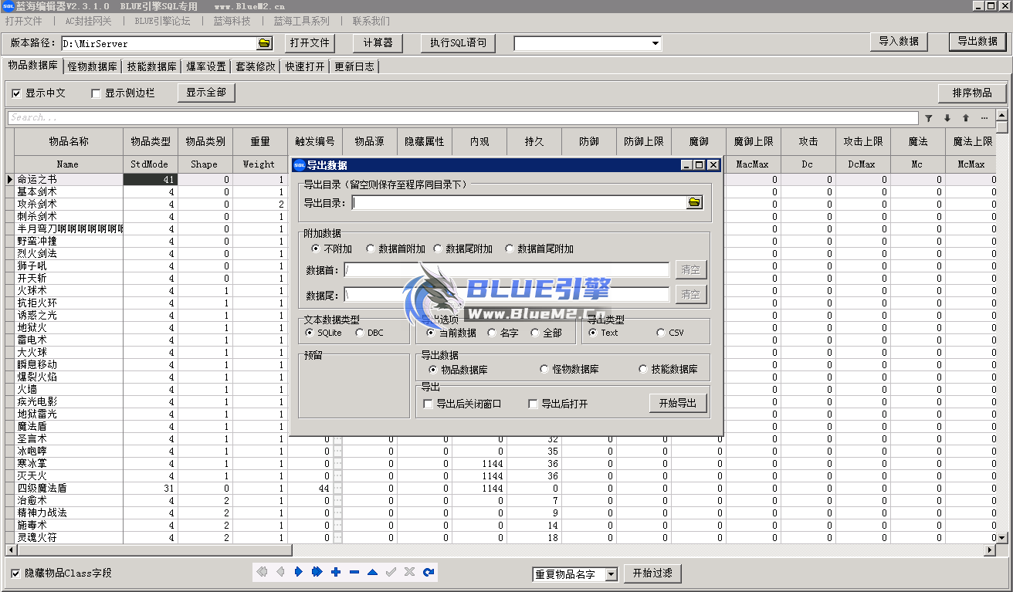Open the 打开文件 menu
This screenshot has width=1013, height=592.
pos(23,21)
